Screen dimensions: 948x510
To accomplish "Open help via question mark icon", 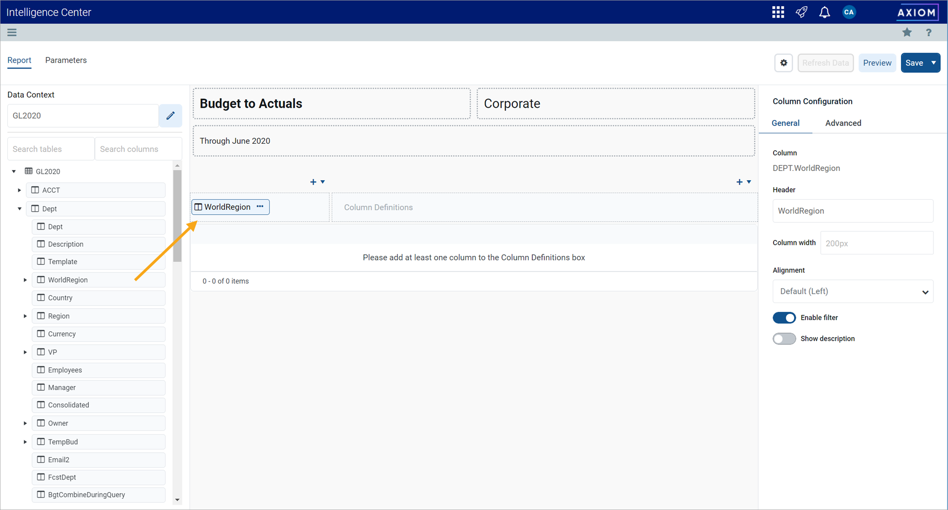I will [929, 33].
